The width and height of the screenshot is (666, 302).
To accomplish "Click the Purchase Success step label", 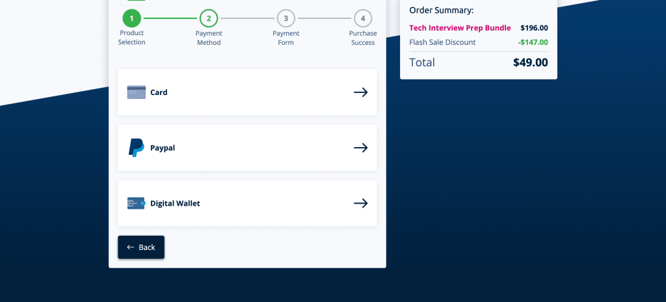I will [x=362, y=38].
